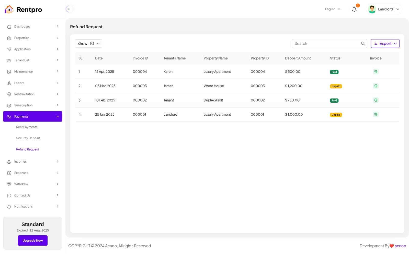409x254 pixels.
Task: Expand the Maintenance sidebar section
Action: 33,72
